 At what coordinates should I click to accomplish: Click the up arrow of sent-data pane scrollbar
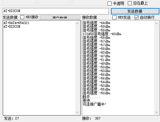pos(78,23)
